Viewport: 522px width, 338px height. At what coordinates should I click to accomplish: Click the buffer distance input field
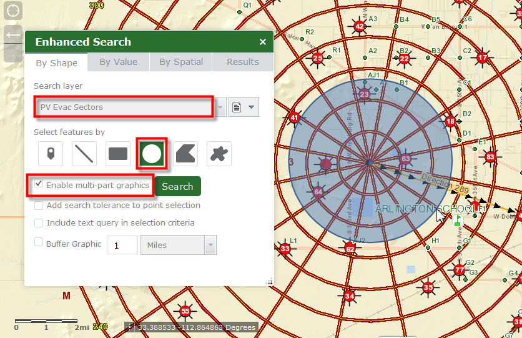point(122,245)
